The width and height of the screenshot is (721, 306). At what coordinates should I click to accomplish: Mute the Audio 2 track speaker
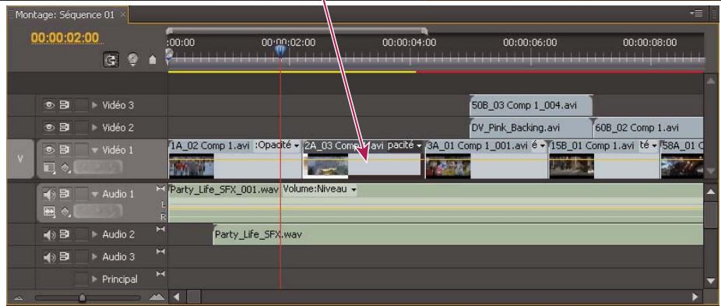(49, 234)
